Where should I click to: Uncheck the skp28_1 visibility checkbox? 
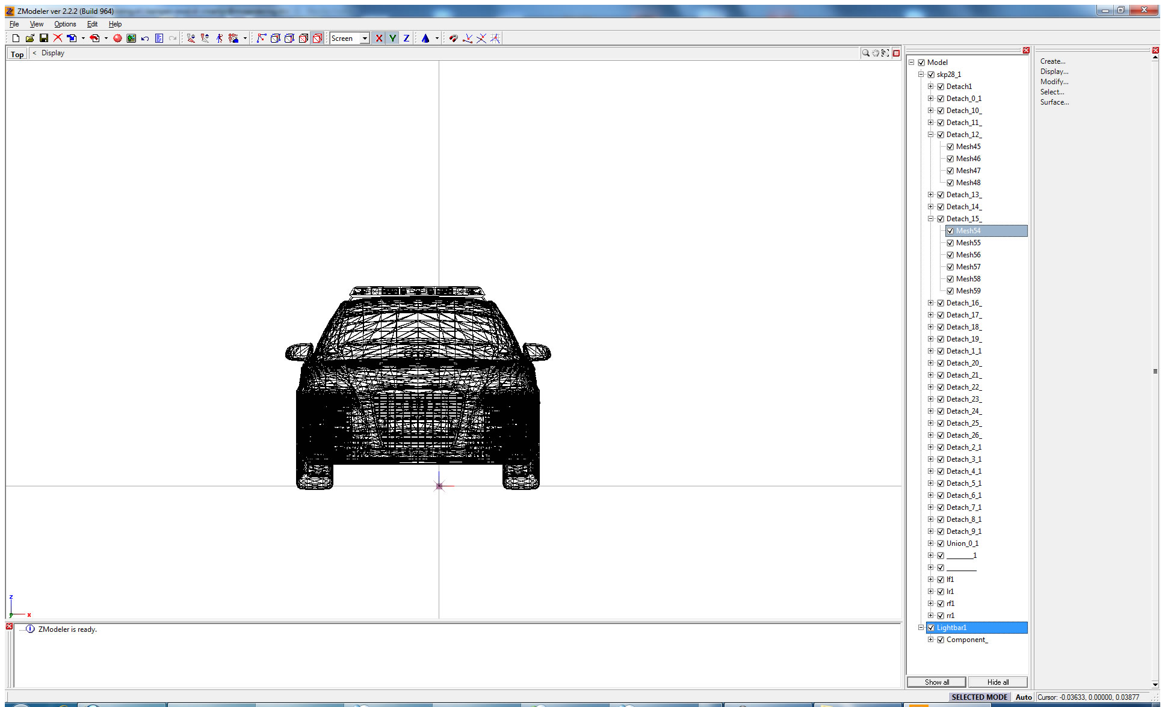point(931,75)
